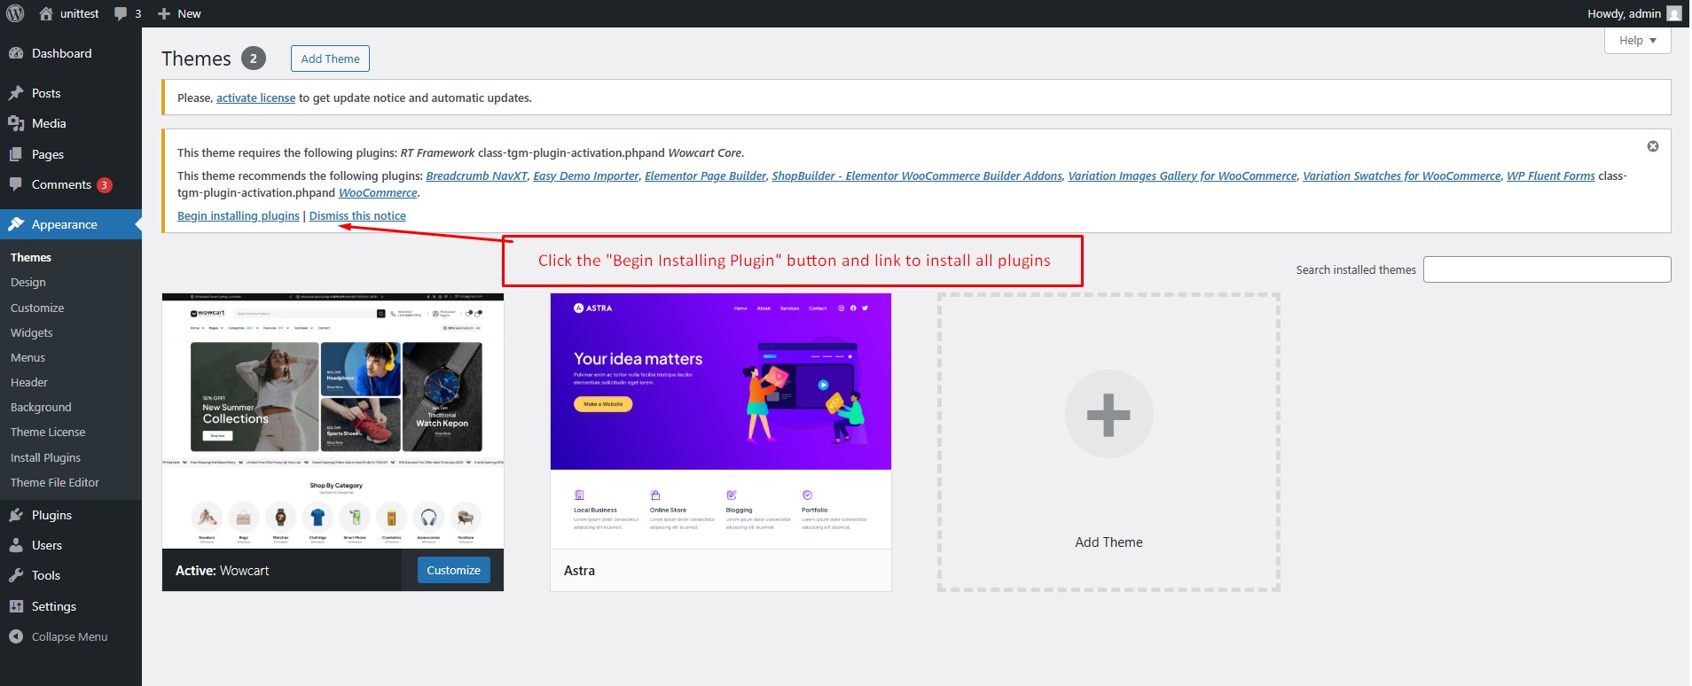Click the Howdy, admin account text

(1624, 13)
